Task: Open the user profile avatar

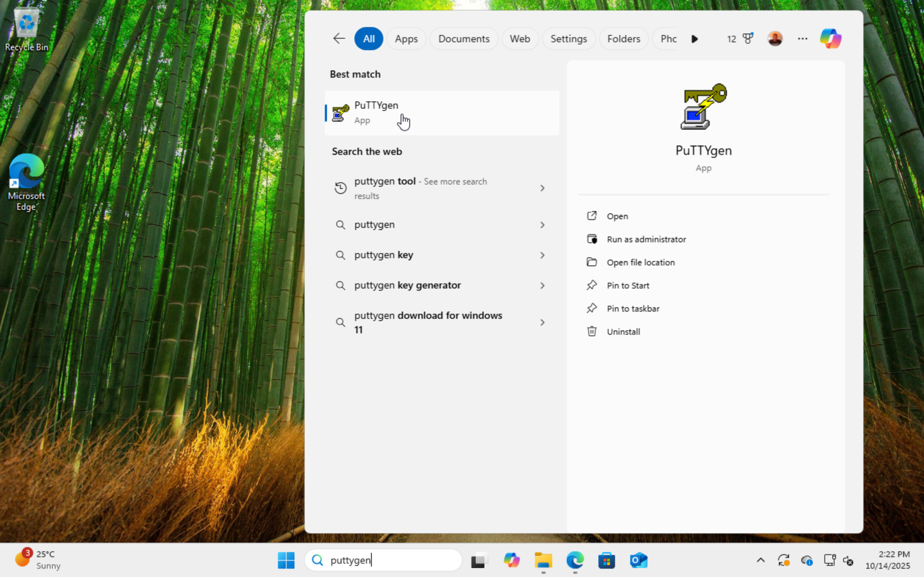Action: pos(775,39)
